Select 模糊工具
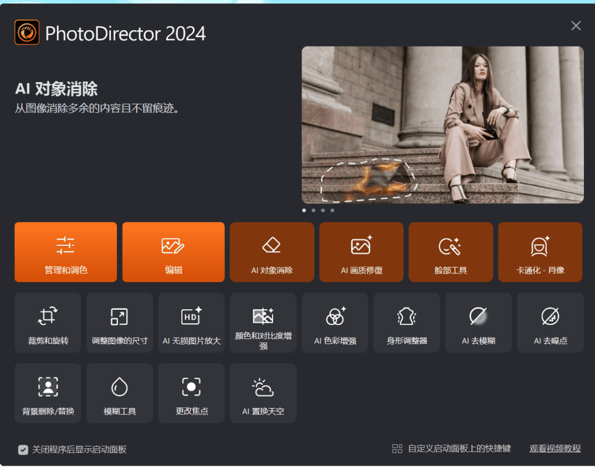The height and width of the screenshot is (472, 595). pos(120,394)
